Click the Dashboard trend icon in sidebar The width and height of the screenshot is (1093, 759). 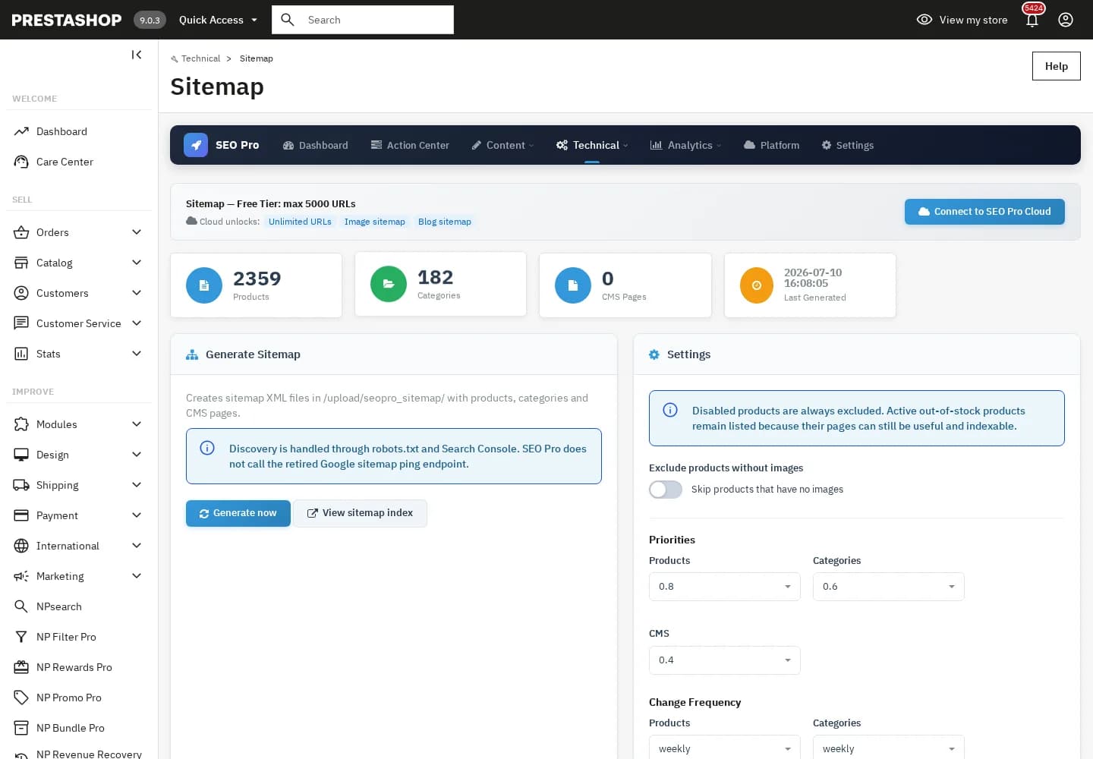[21, 131]
